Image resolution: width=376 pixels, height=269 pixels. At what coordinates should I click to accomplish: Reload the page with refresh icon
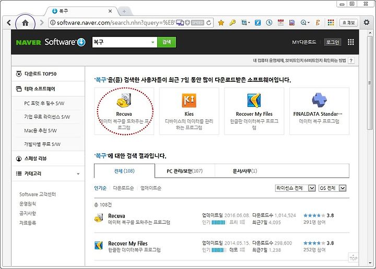tap(209, 23)
